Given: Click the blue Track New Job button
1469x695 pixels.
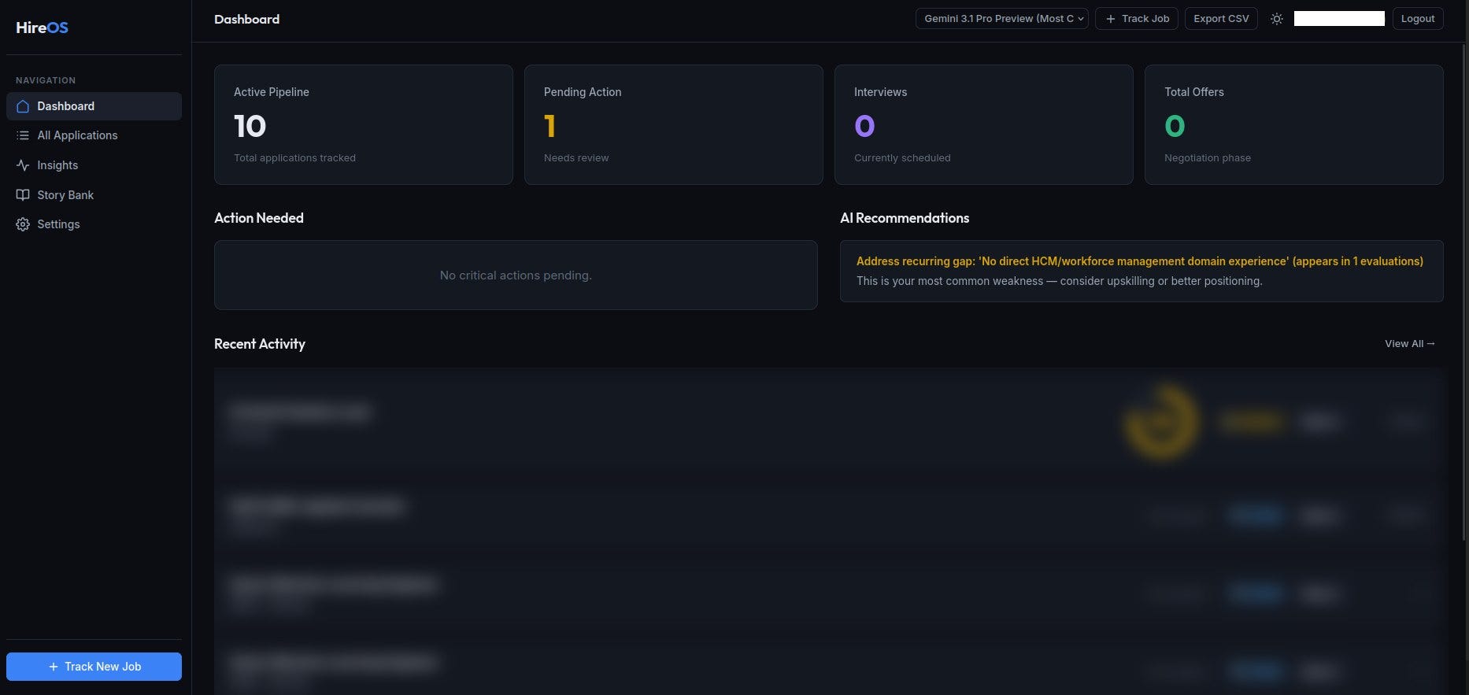Looking at the screenshot, I should (94, 667).
